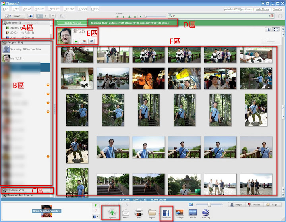Clear photo tray with red circle icon
This screenshot has height=222, width=286.
point(96,210)
